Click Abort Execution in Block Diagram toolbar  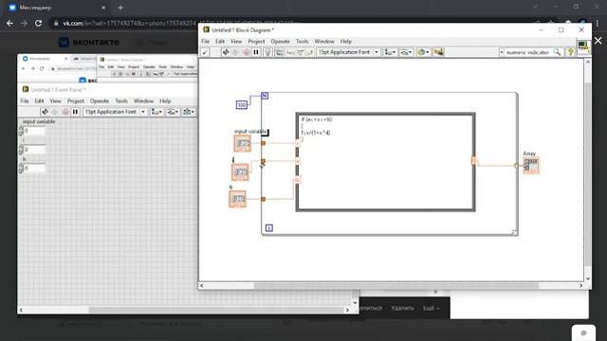click(x=246, y=52)
